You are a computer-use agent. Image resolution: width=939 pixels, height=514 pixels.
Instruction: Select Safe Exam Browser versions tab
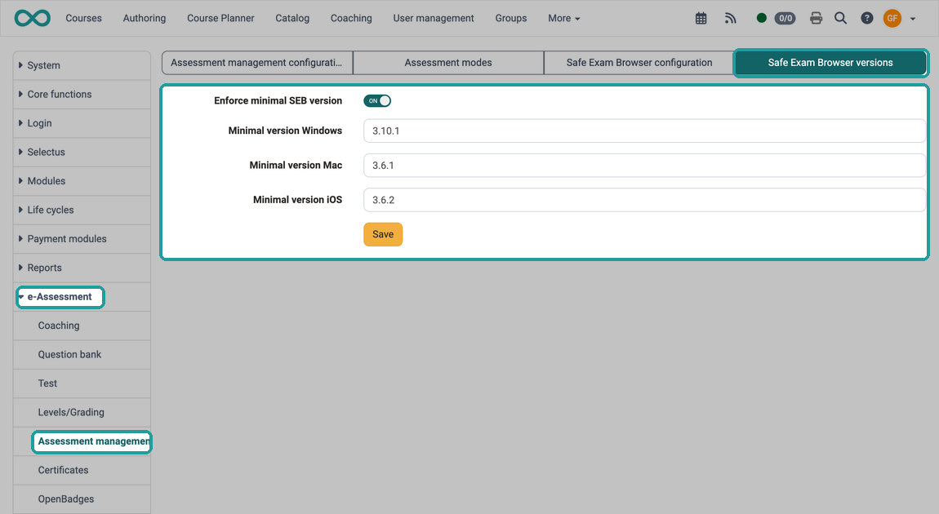[x=830, y=63]
